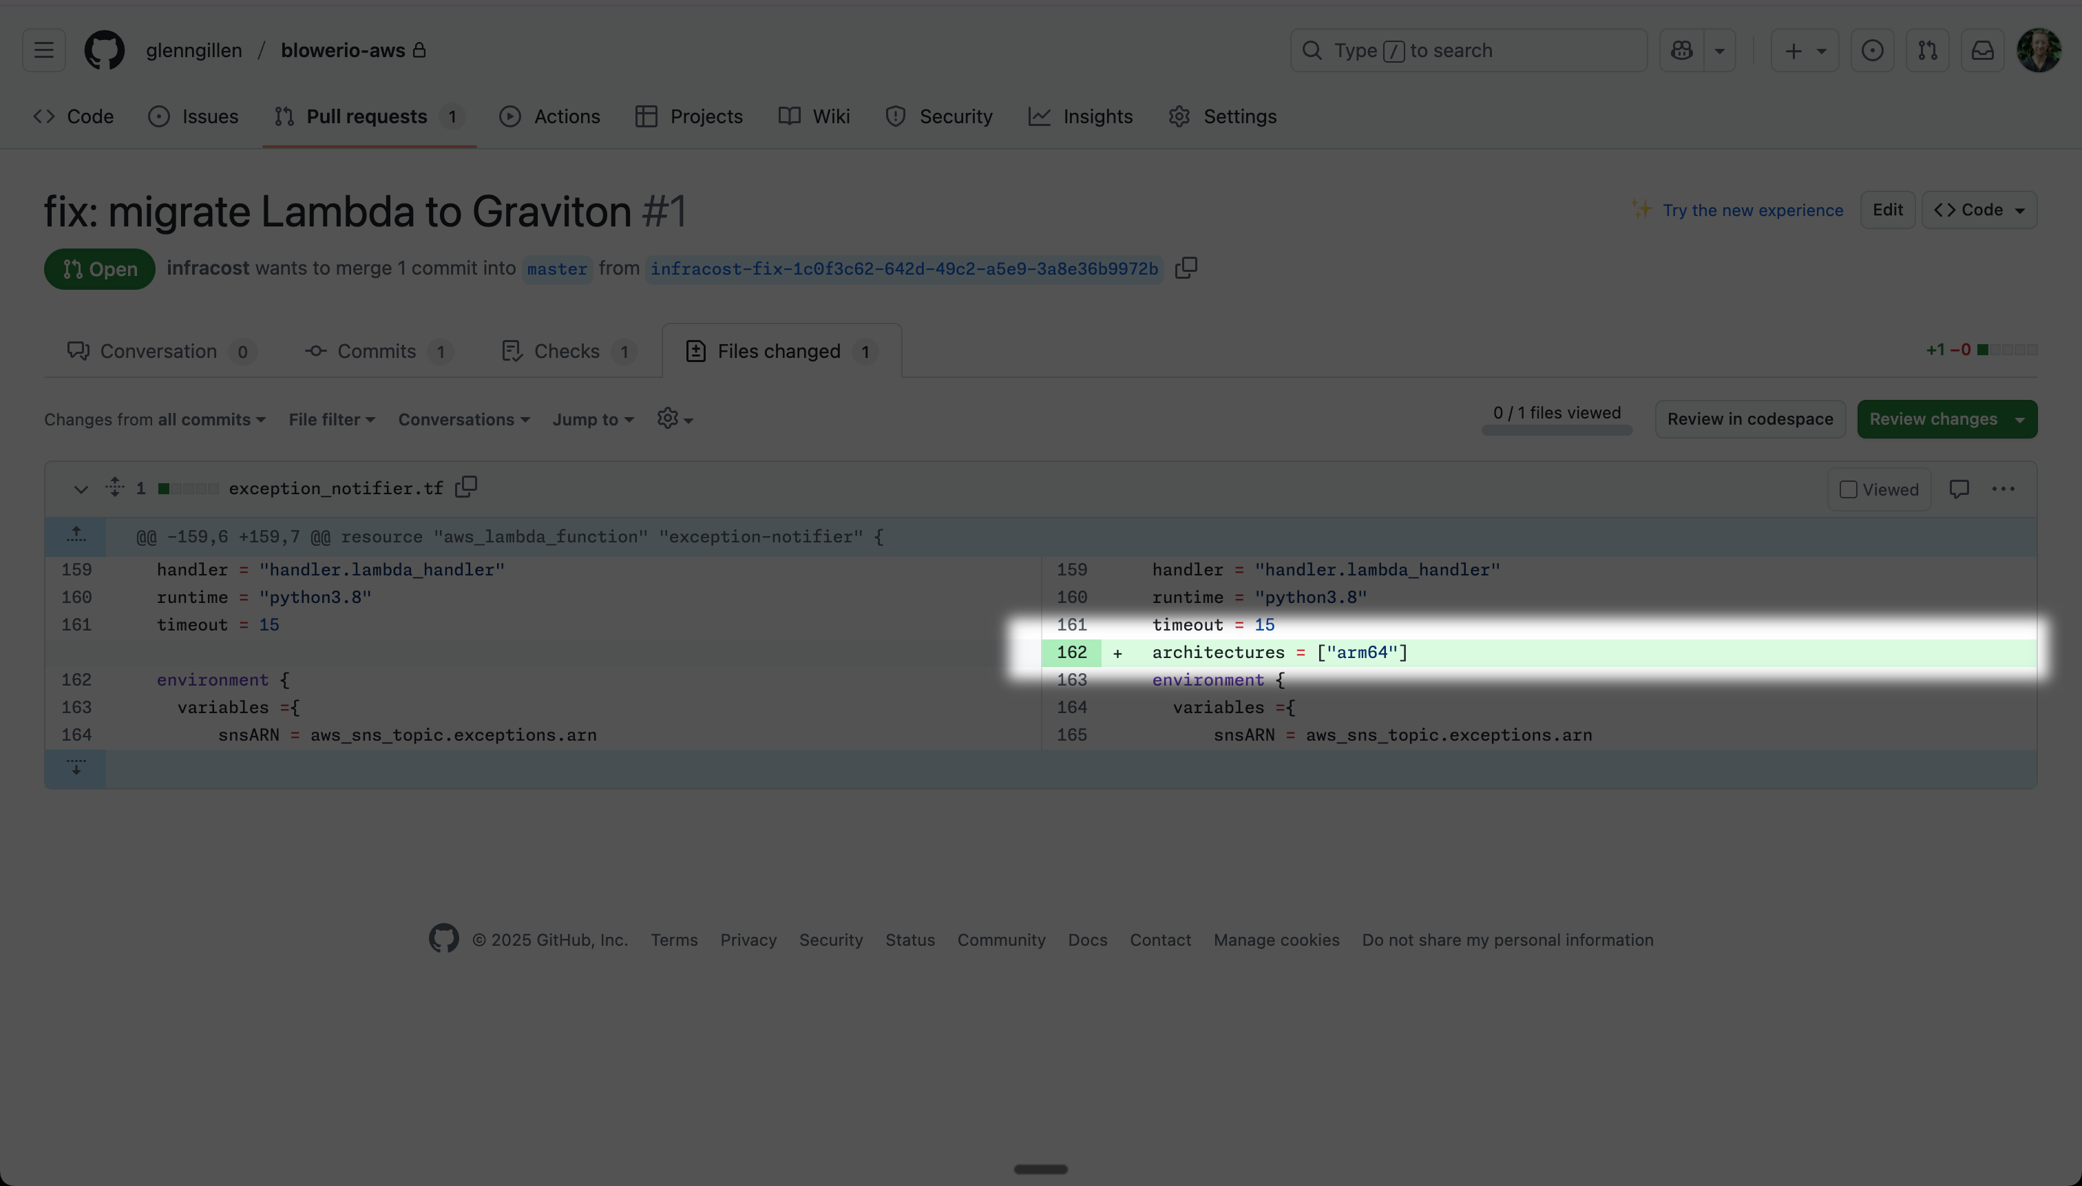Open the hamburger navigation menu
The height and width of the screenshot is (1186, 2082).
click(x=44, y=50)
